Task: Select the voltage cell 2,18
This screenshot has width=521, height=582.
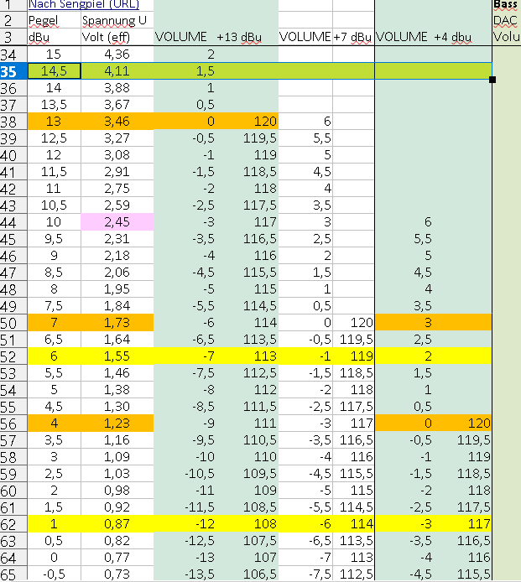Action: pyautogui.click(x=117, y=256)
